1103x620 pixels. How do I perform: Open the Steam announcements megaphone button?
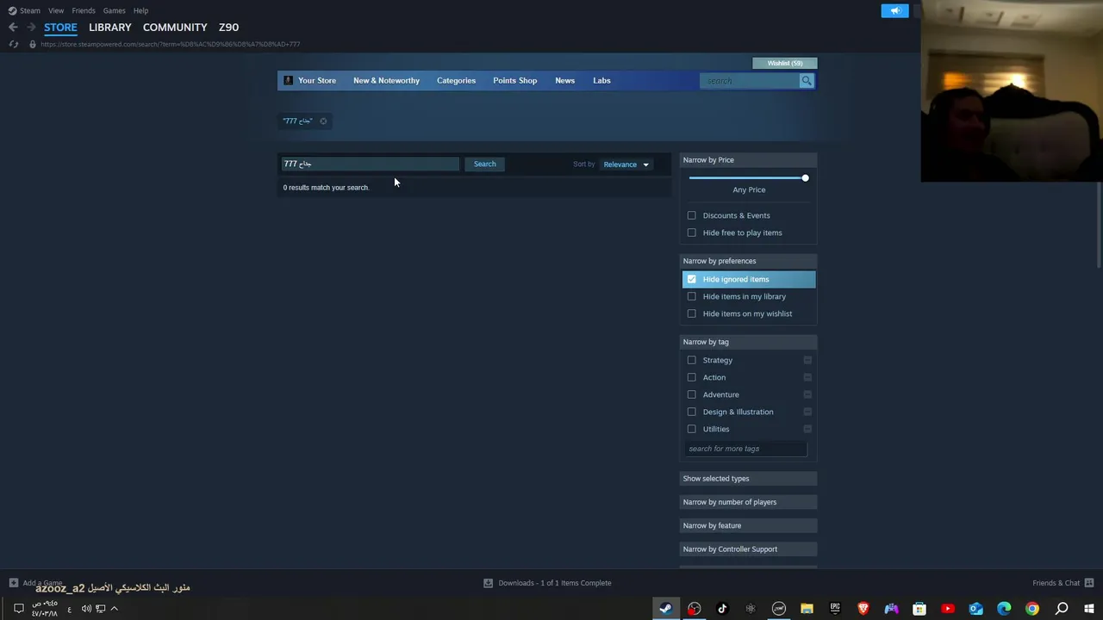tap(894, 11)
